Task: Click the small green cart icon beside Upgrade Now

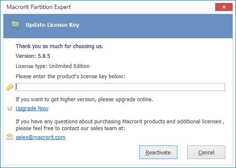Action: pyautogui.click(x=10, y=108)
